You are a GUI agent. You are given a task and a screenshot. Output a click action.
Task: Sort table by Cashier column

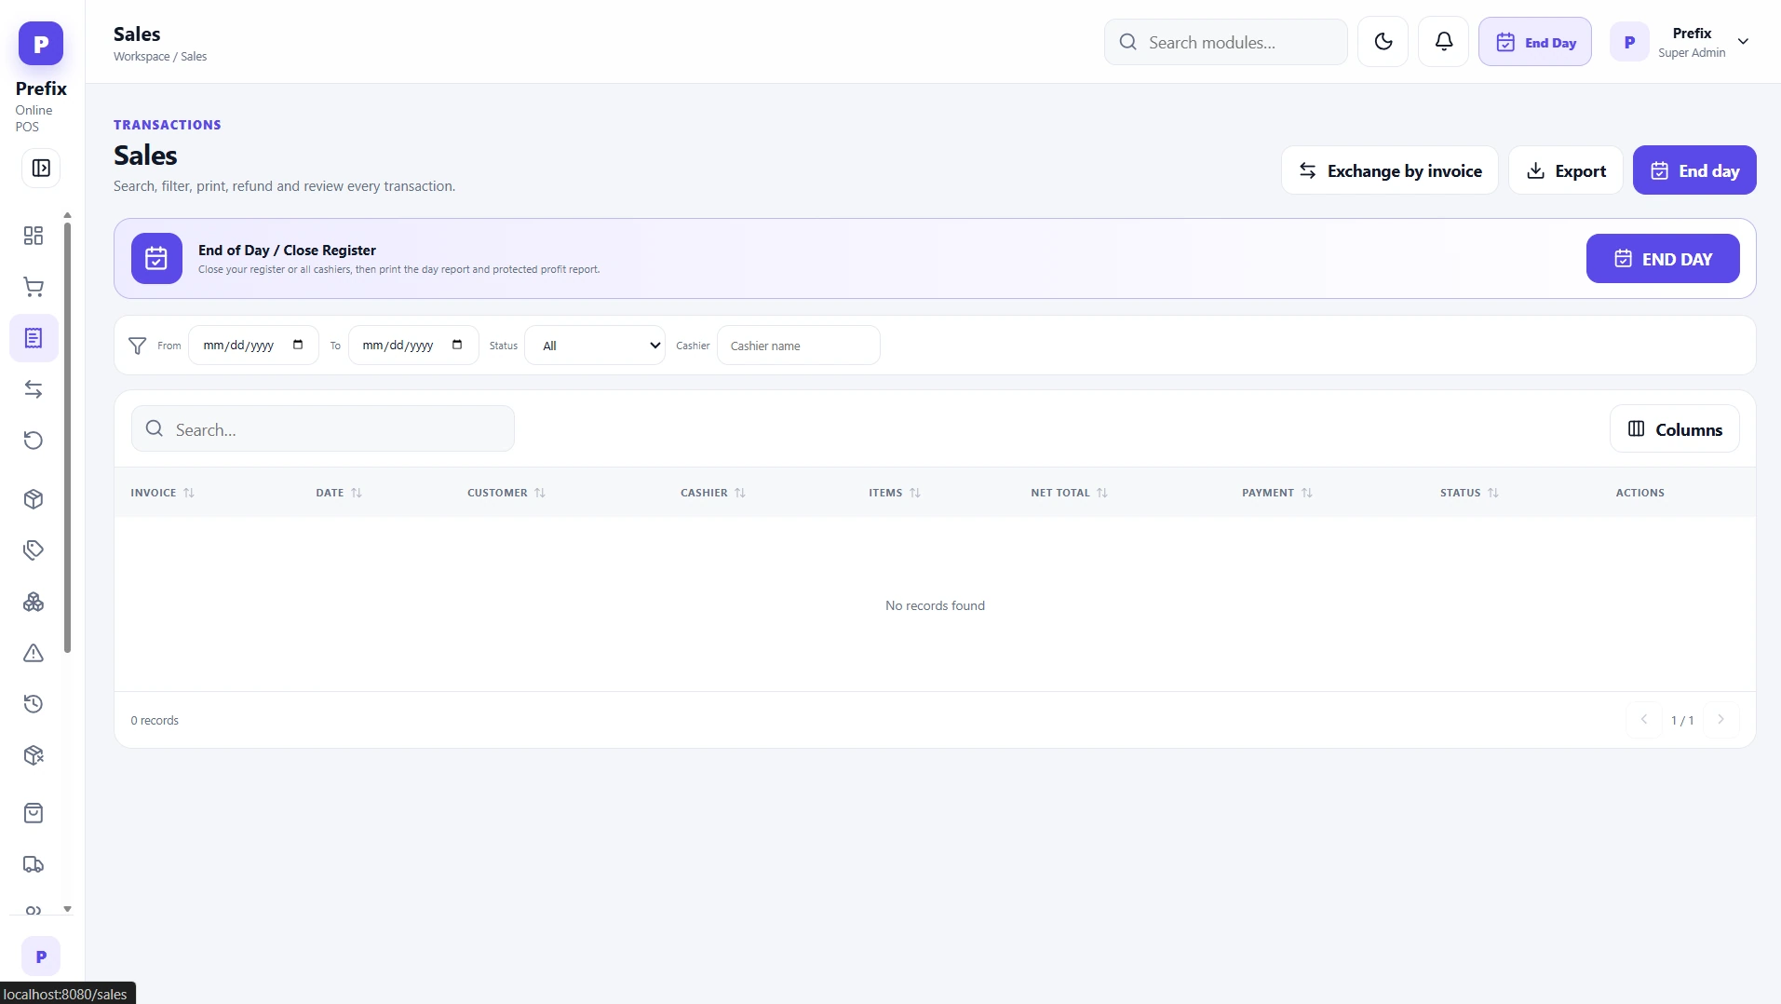pos(713,493)
